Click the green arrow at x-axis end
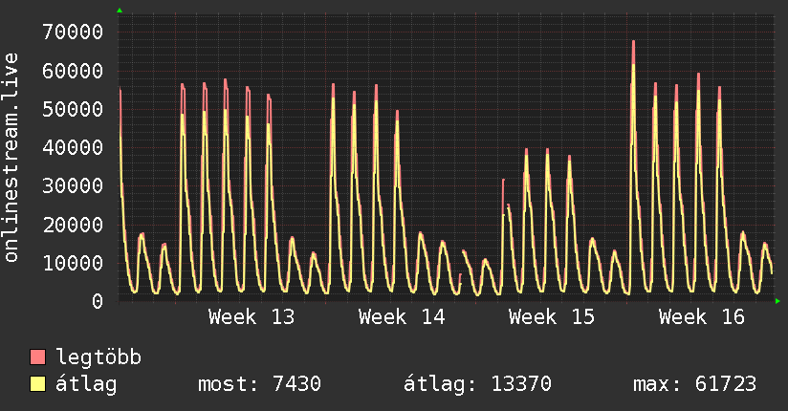The height and width of the screenshot is (411, 788). tap(777, 301)
